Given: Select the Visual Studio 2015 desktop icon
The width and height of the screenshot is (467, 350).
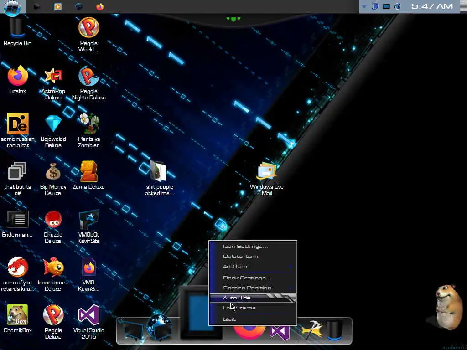Looking at the screenshot, I should pyautogui.click(x=89, y=322).
